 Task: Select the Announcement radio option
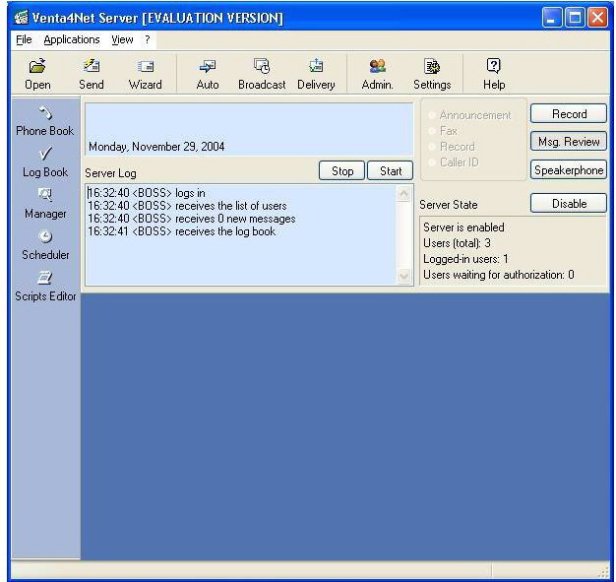(x=470, y=115)
